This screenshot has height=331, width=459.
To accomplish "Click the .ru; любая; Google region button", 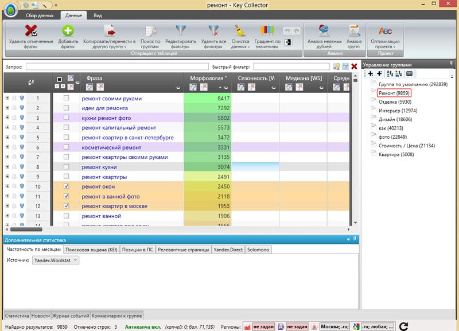I will click(378, 326).
